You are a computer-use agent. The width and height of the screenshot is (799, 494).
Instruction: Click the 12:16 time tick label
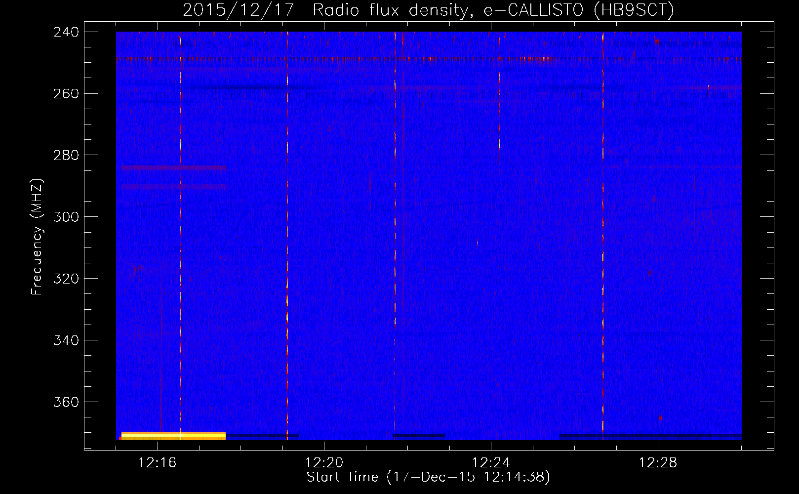coord(158,463)
